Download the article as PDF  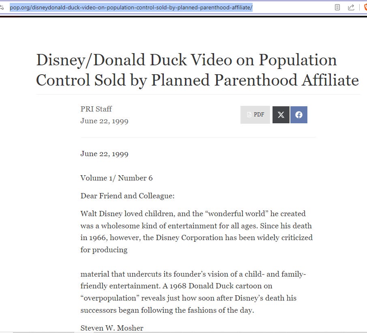click(255, 115)
